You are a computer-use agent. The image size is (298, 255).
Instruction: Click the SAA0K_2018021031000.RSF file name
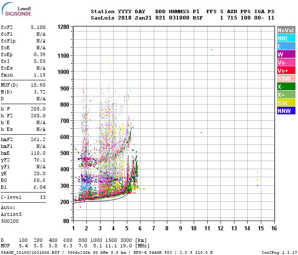[30, 252]
